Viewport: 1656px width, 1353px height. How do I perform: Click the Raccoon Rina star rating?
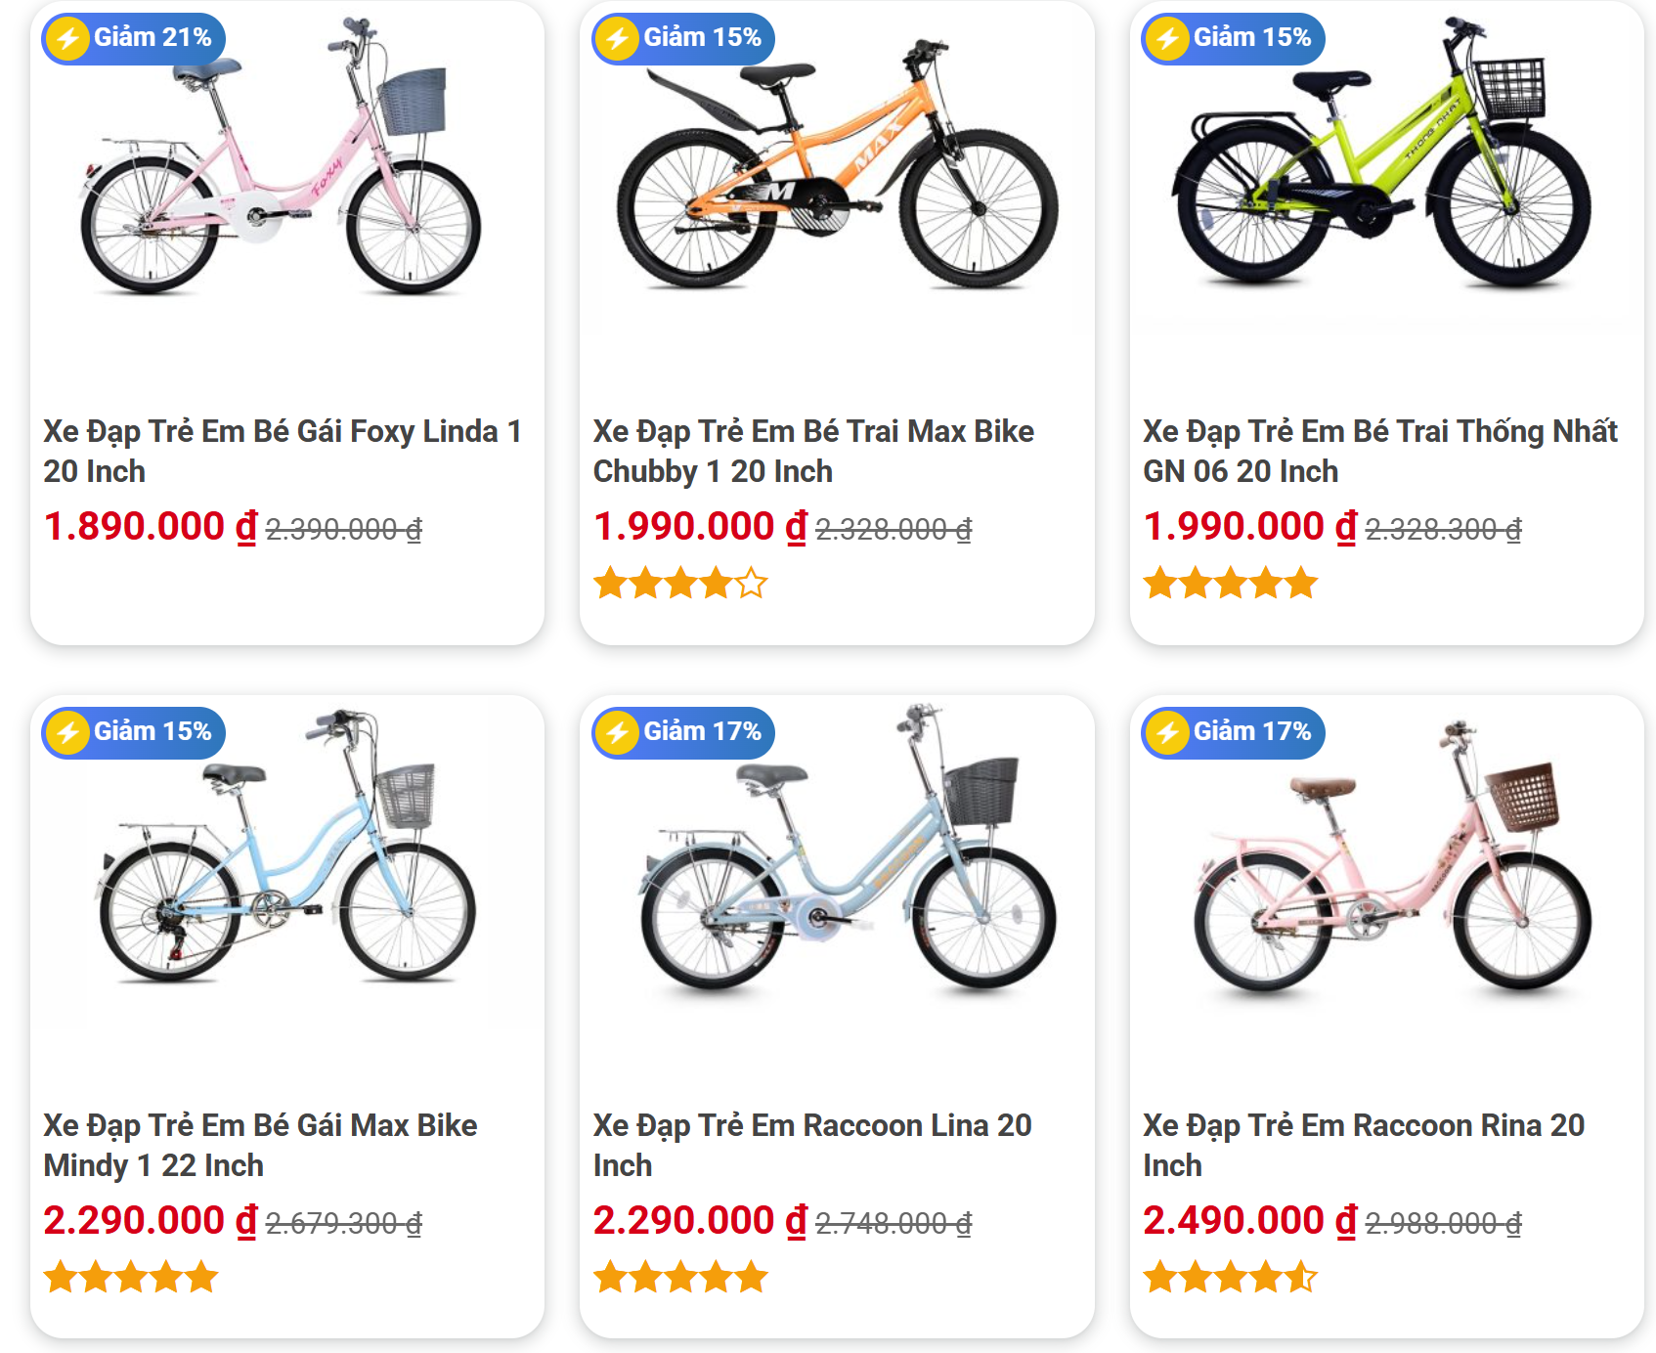1230,1277
